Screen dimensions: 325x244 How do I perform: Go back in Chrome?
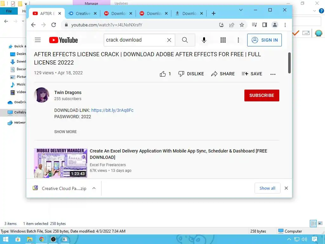coord(33,25)
